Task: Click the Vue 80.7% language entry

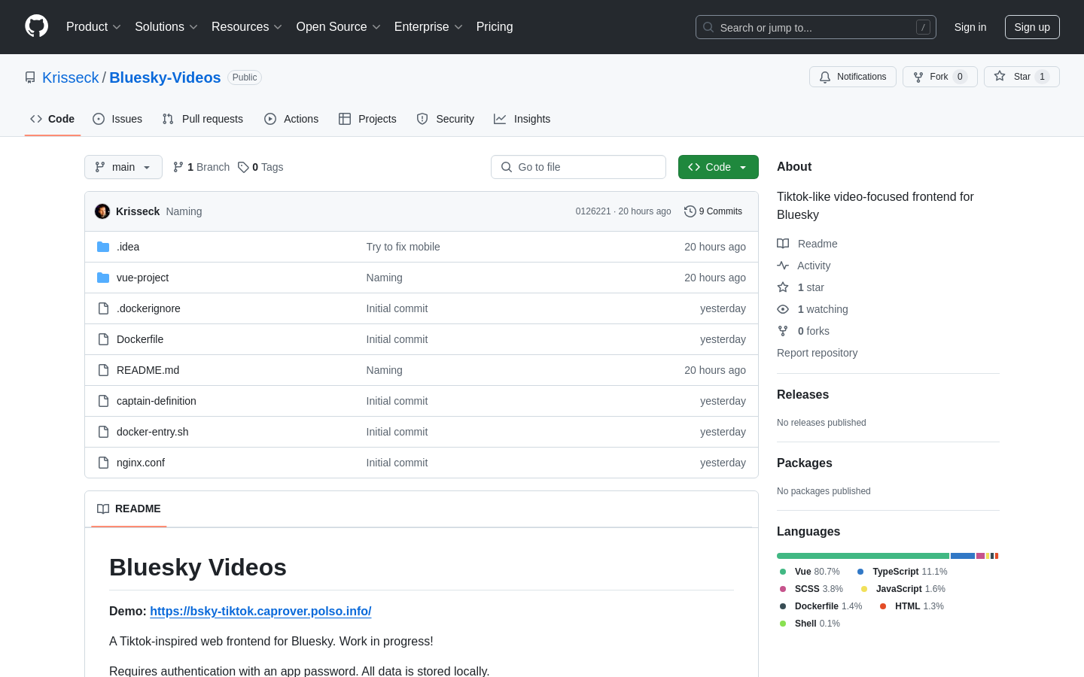Action: click(810, 572)
